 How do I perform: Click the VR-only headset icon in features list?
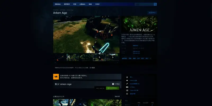point(127,87)
